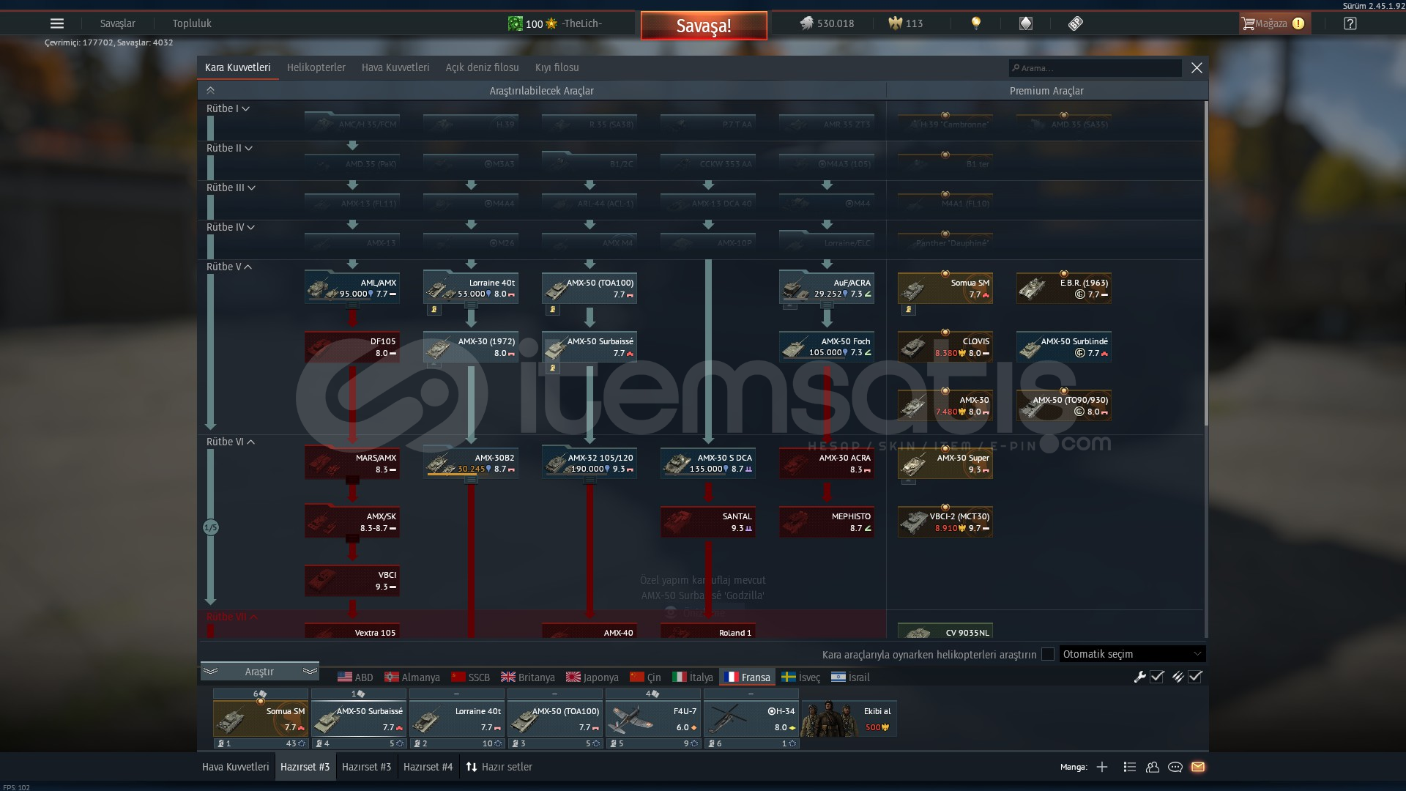Screen dimensions: 1406x791
Task: Switch to Helikopterler tab
Action: [x=316, y=67]
